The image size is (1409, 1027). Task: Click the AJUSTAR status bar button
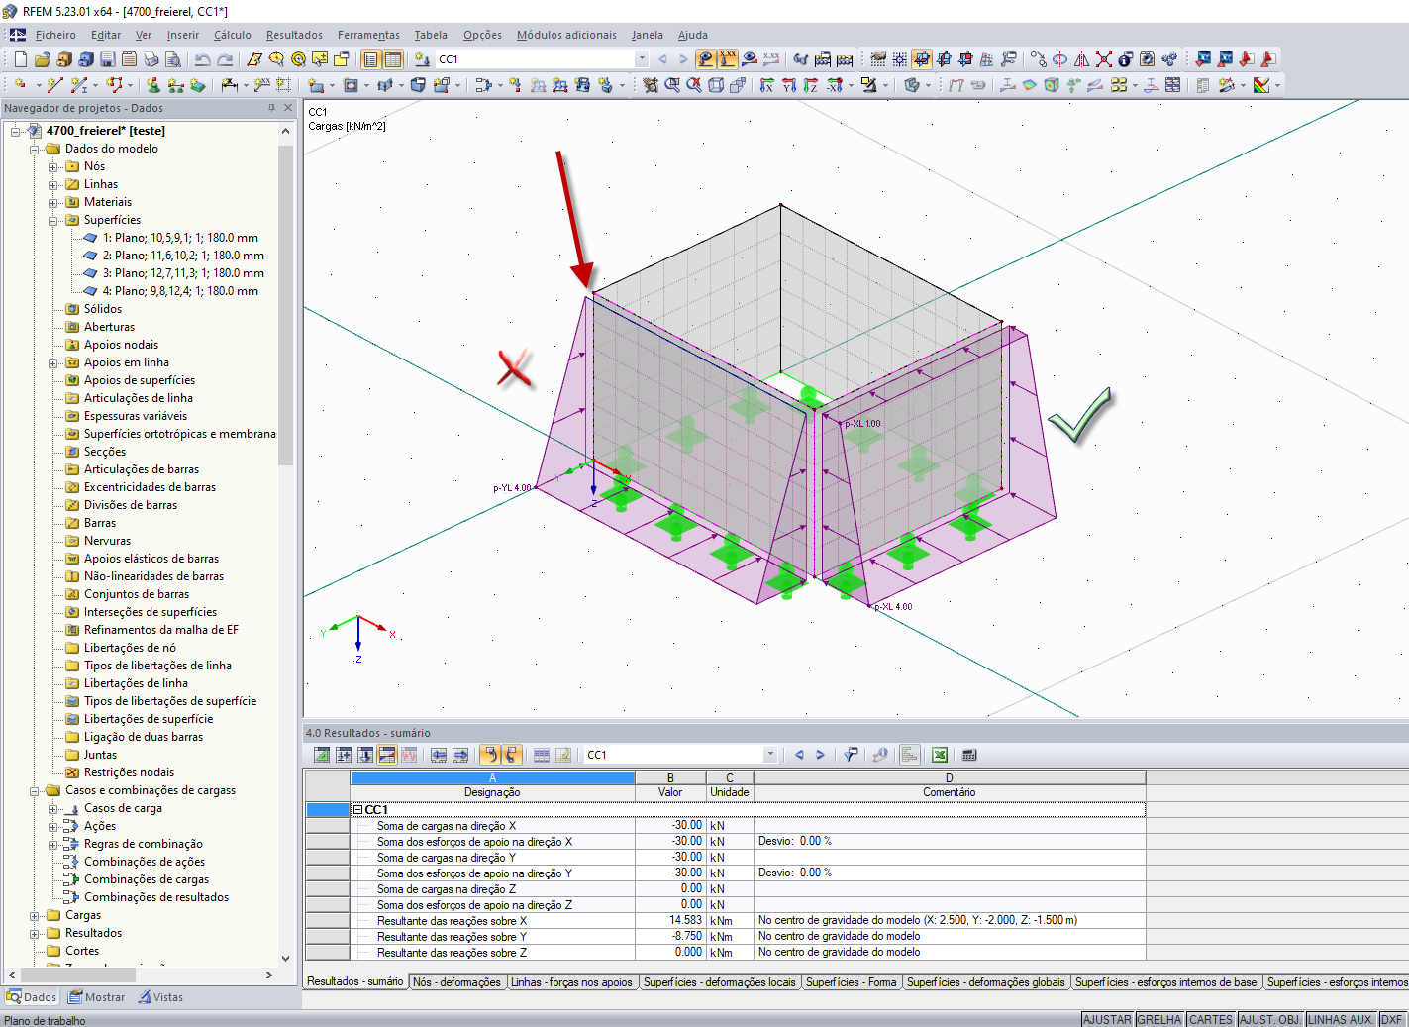click(x=1107, y=1019)
